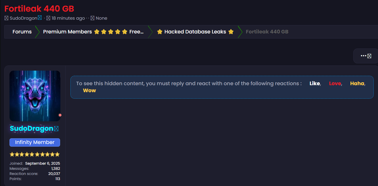The height and width of the screenshot is (186, 378).
Task: Click the tag icon next to None
Action: (92, 18)
